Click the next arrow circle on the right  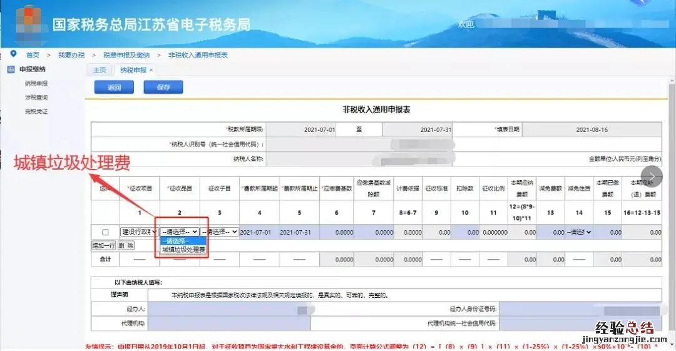click(652, 176)
